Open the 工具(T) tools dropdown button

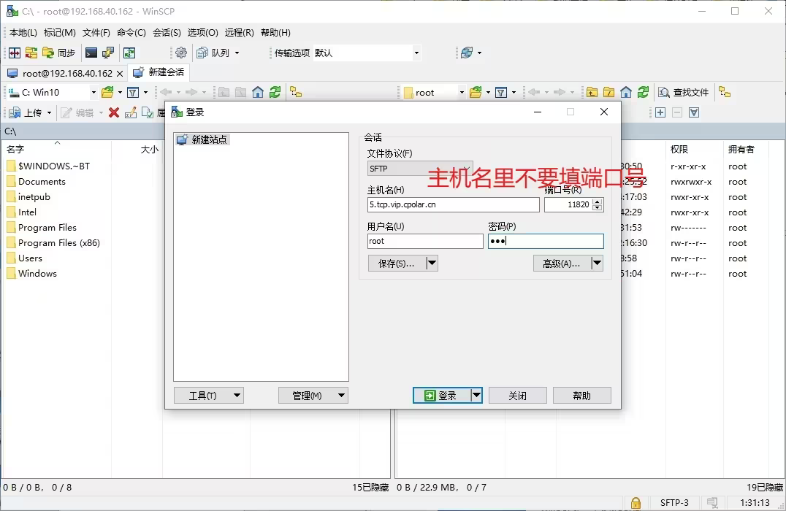point(208,395)
